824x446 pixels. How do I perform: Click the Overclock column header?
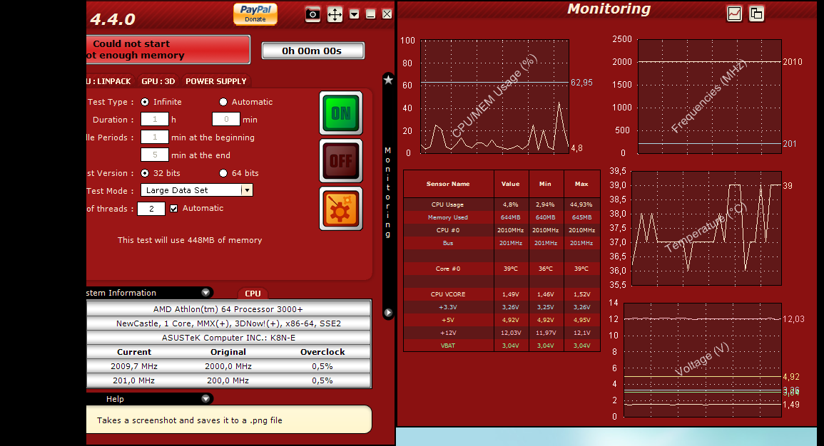click(x=322, y=352)
